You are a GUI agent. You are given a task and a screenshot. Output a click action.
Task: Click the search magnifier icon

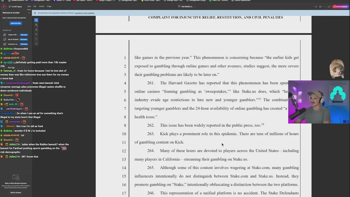click(316, 7)
